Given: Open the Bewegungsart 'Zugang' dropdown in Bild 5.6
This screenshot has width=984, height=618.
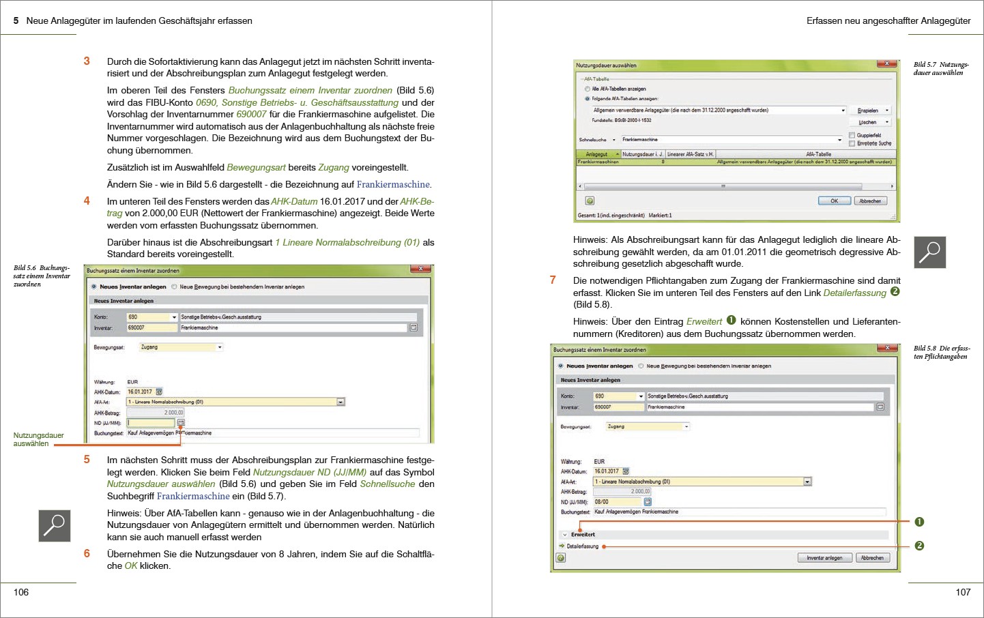Looking at the screenshot, I should click(220, 347).
